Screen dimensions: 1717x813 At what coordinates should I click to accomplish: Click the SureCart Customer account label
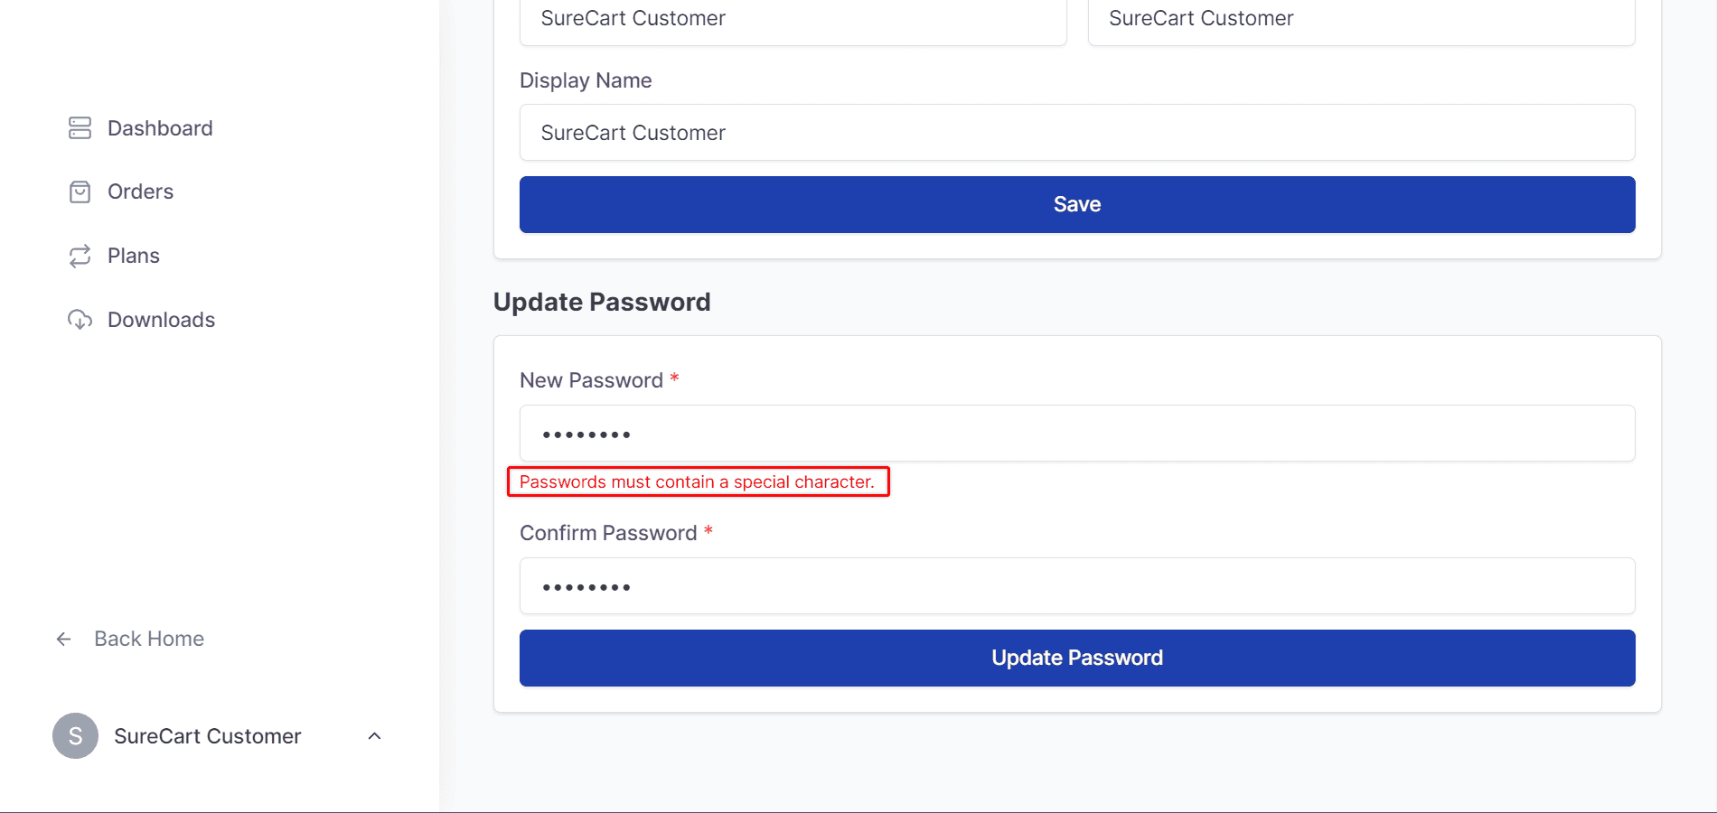pos(207,735)
